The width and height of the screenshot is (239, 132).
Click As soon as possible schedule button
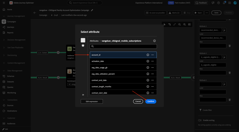pyautogui.click(x=156, y=13)
